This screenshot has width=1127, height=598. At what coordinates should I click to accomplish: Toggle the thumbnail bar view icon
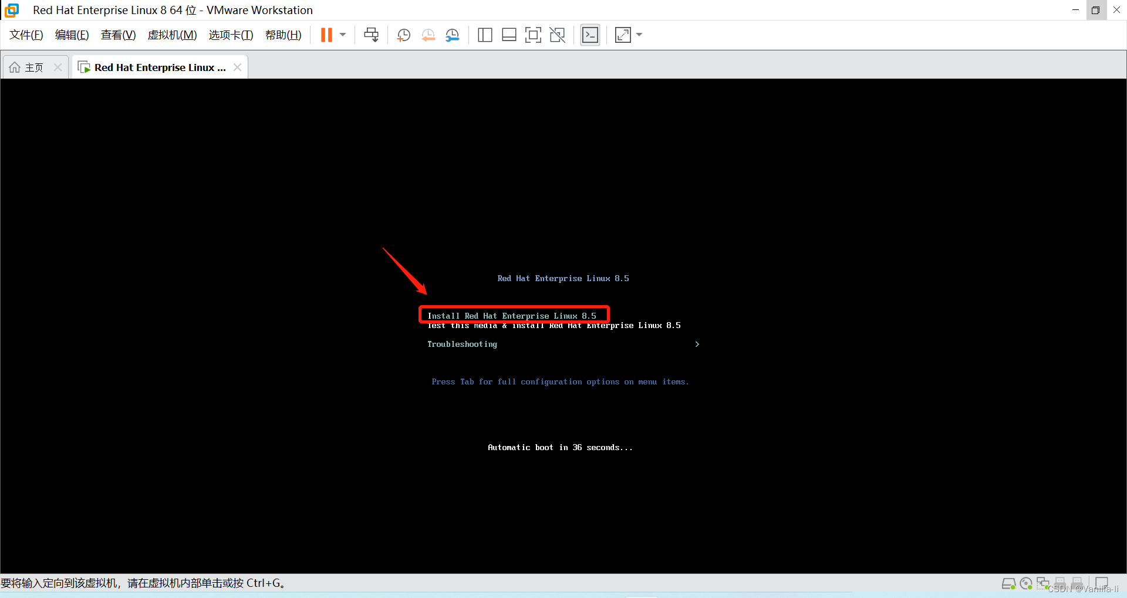pos(509,35)
